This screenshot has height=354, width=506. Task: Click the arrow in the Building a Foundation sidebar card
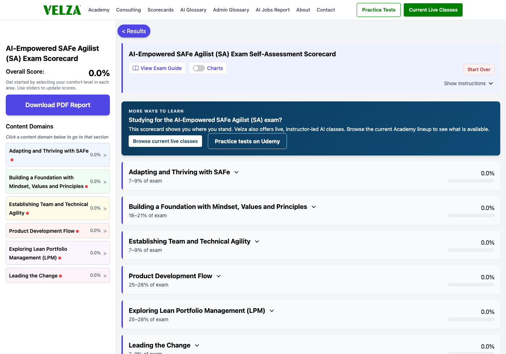click(105, 182)
